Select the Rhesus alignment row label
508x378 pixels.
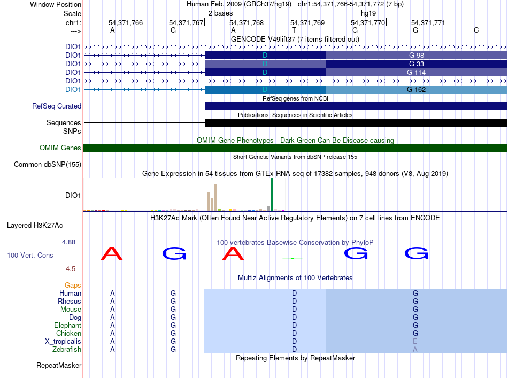pos(70,301)
